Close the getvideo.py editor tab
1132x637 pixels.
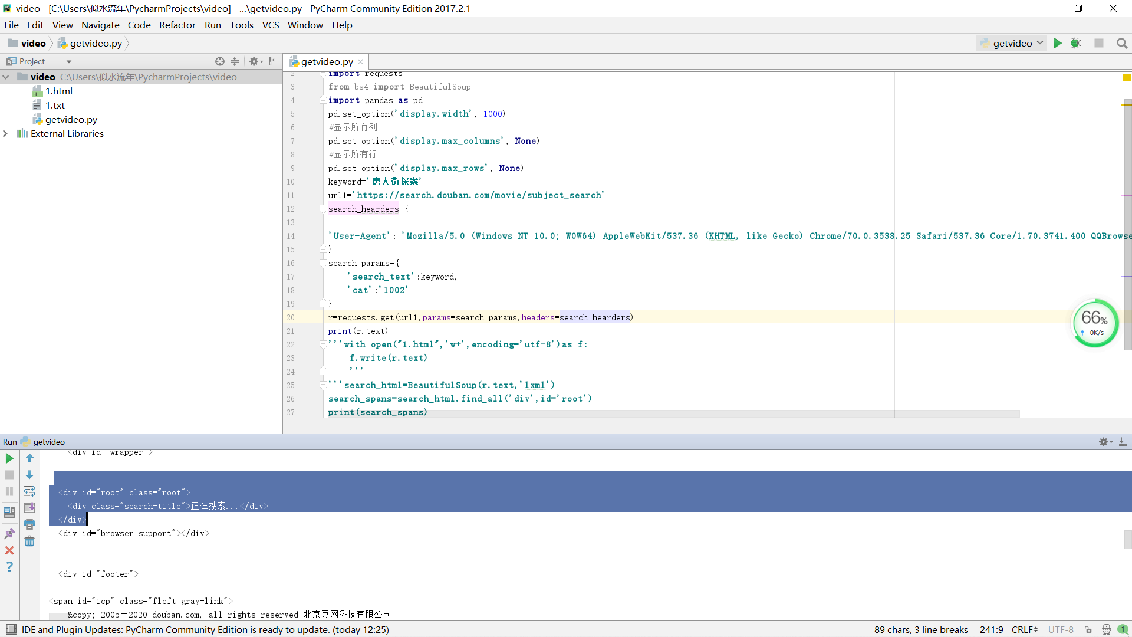(x=361, y=62)
